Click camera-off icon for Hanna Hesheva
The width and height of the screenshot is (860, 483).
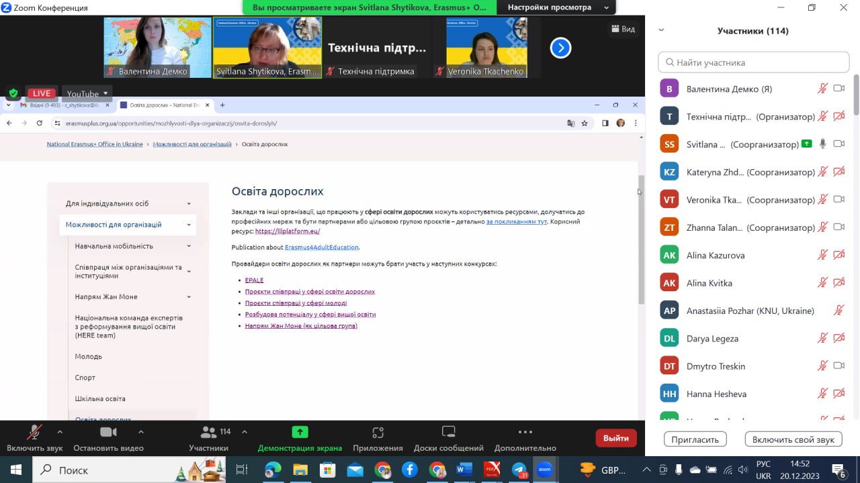[x=838, y=394]
